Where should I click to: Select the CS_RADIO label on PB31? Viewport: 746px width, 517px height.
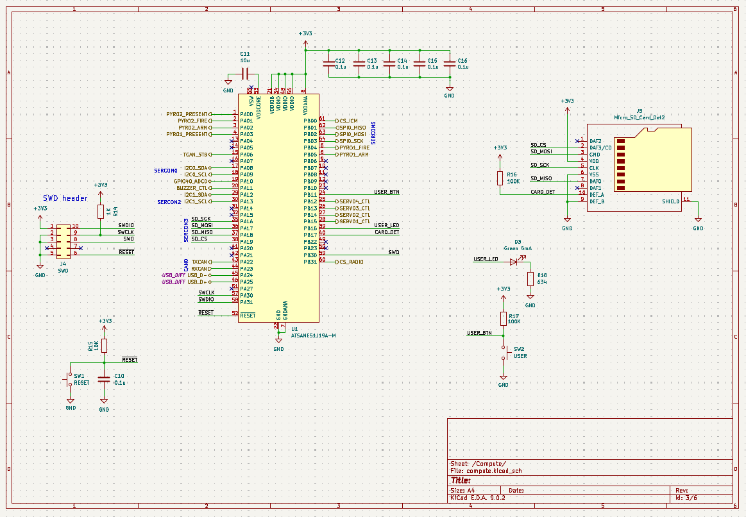352,262
